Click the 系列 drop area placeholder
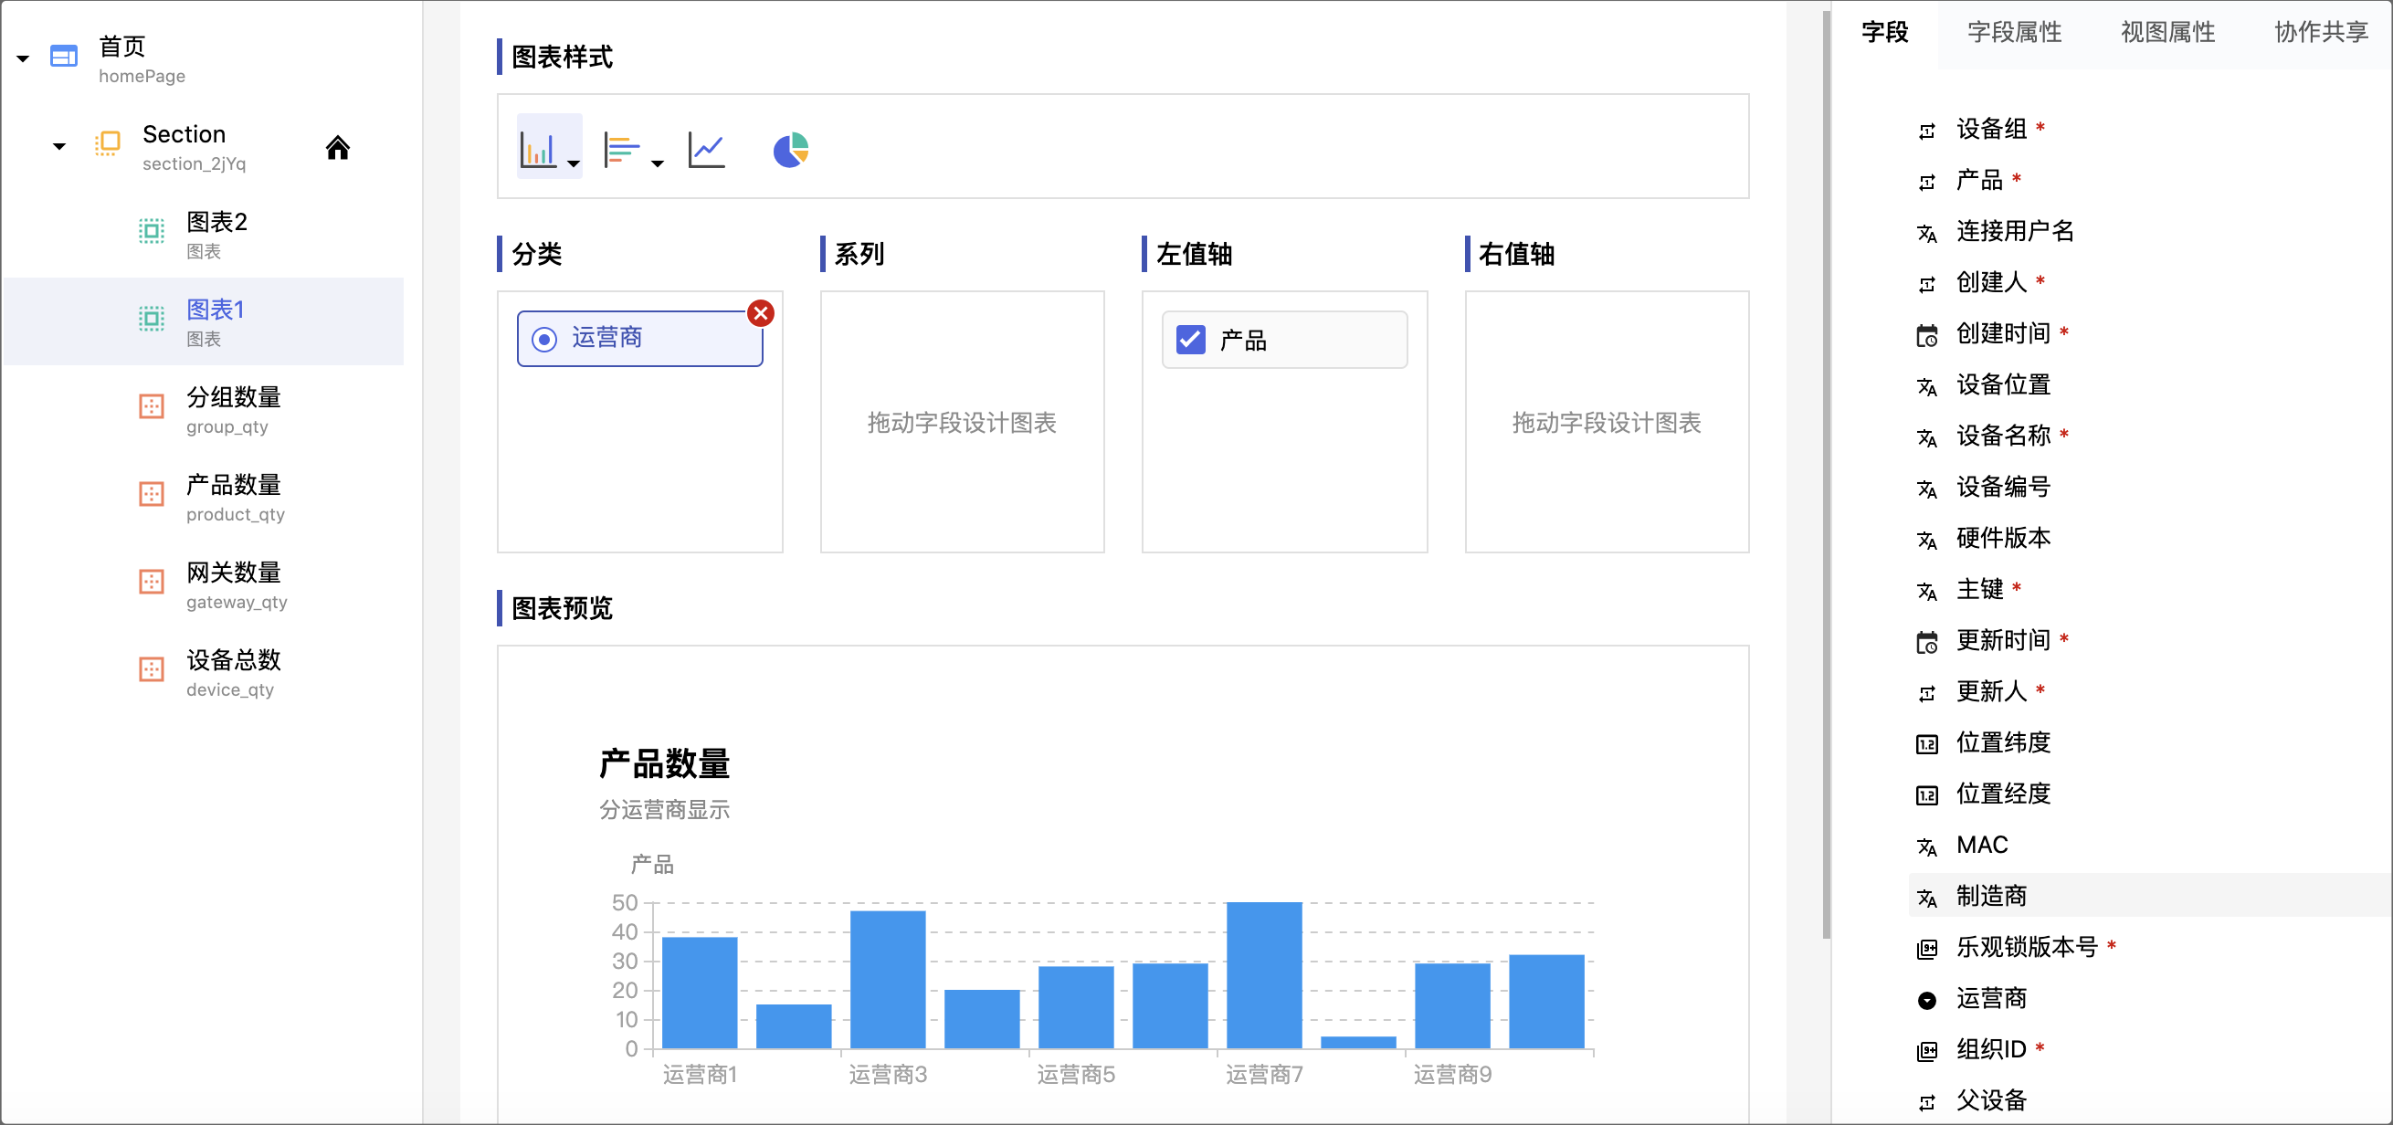 coord(962,423)
